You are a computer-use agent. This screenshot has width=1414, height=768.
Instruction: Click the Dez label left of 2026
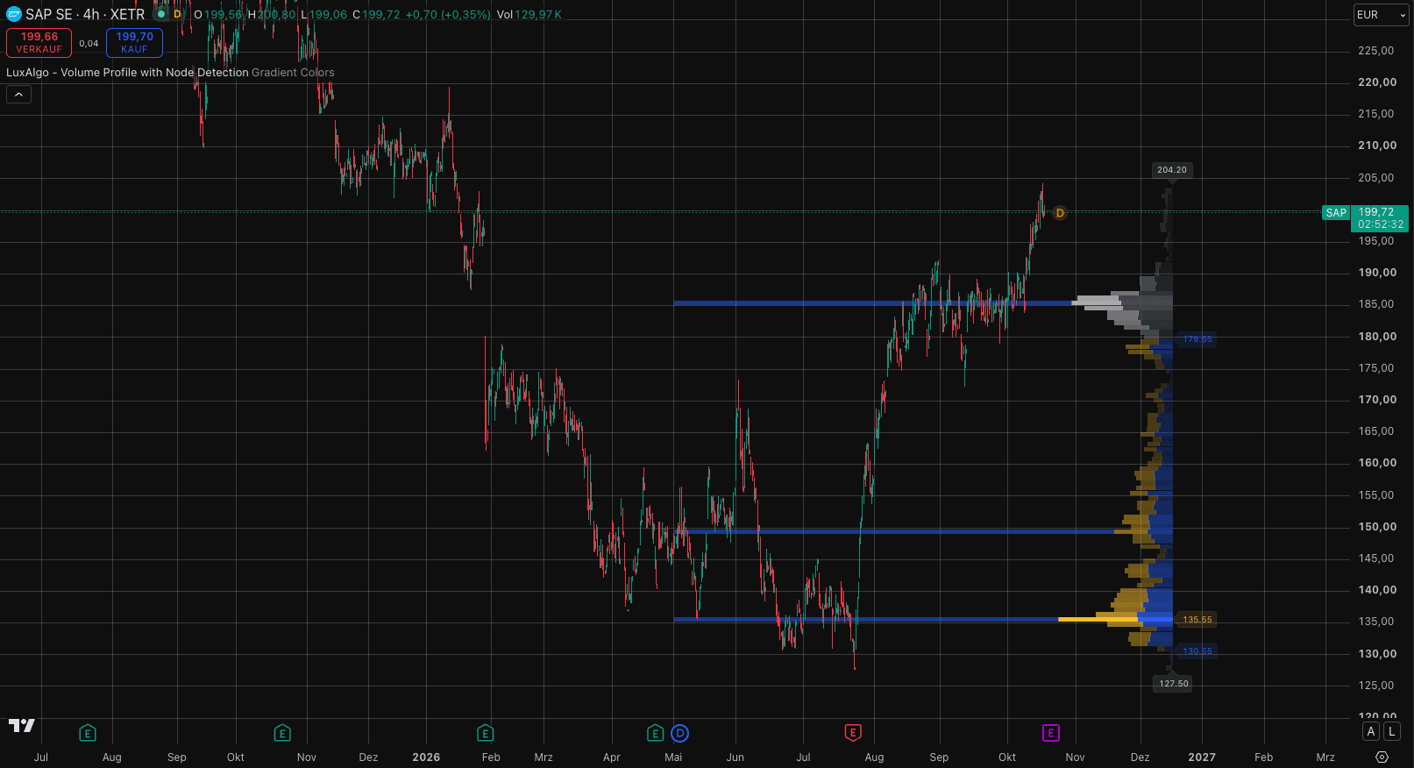tap(368, 757)
